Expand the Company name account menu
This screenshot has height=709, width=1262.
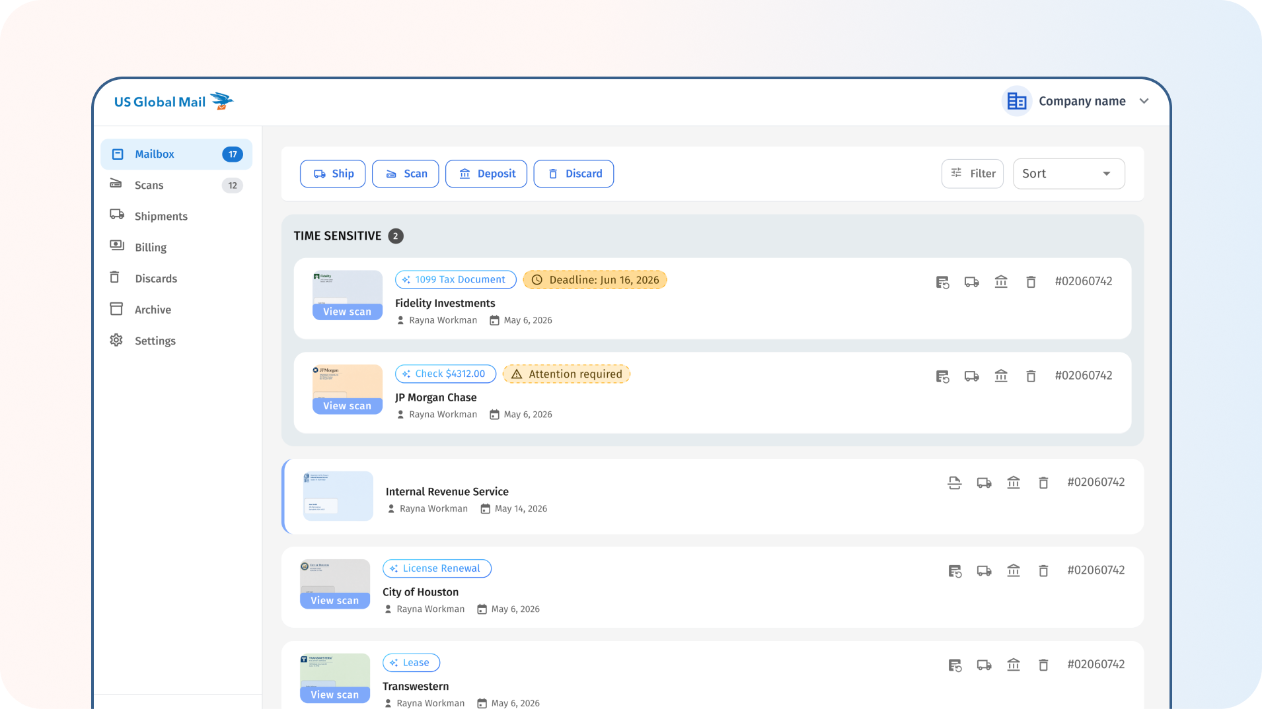tap(1076, 101)
